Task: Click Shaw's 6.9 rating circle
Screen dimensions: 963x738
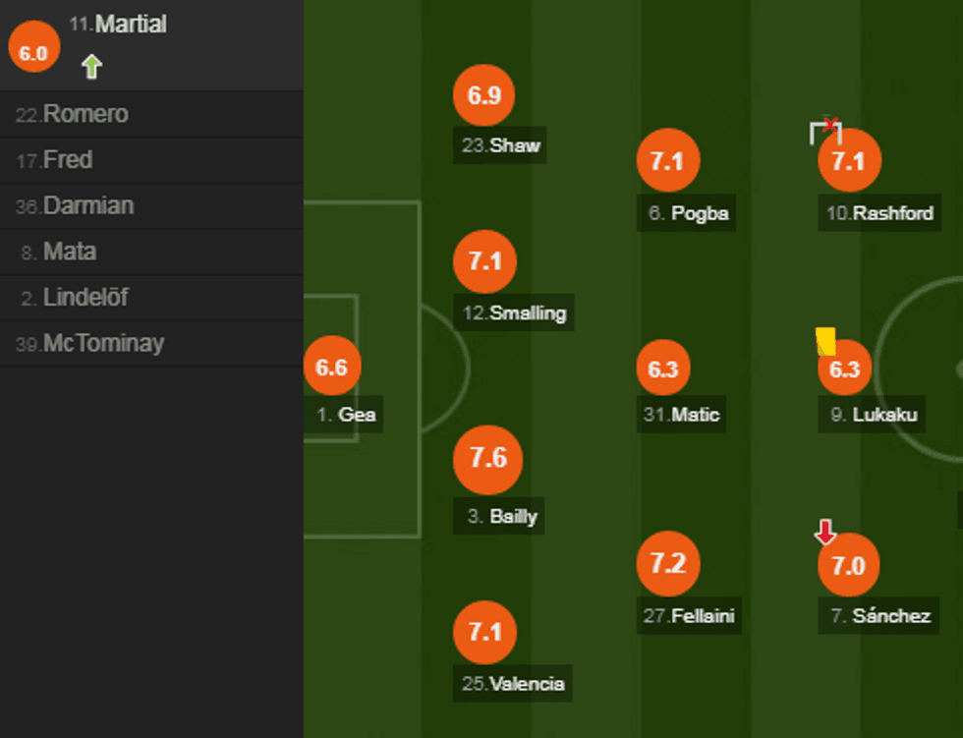Action: click(484, 95)
